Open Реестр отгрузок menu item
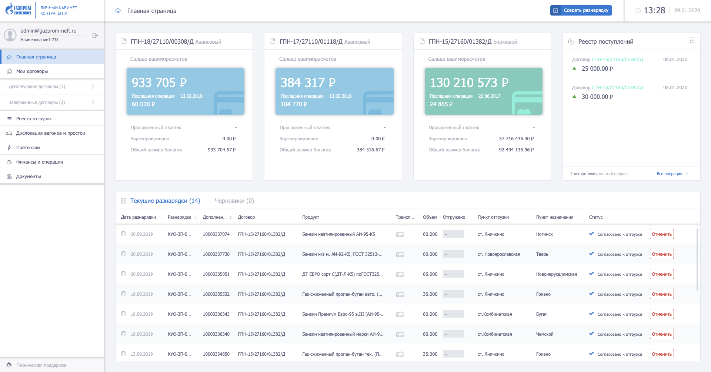 (x=34, y=119)
